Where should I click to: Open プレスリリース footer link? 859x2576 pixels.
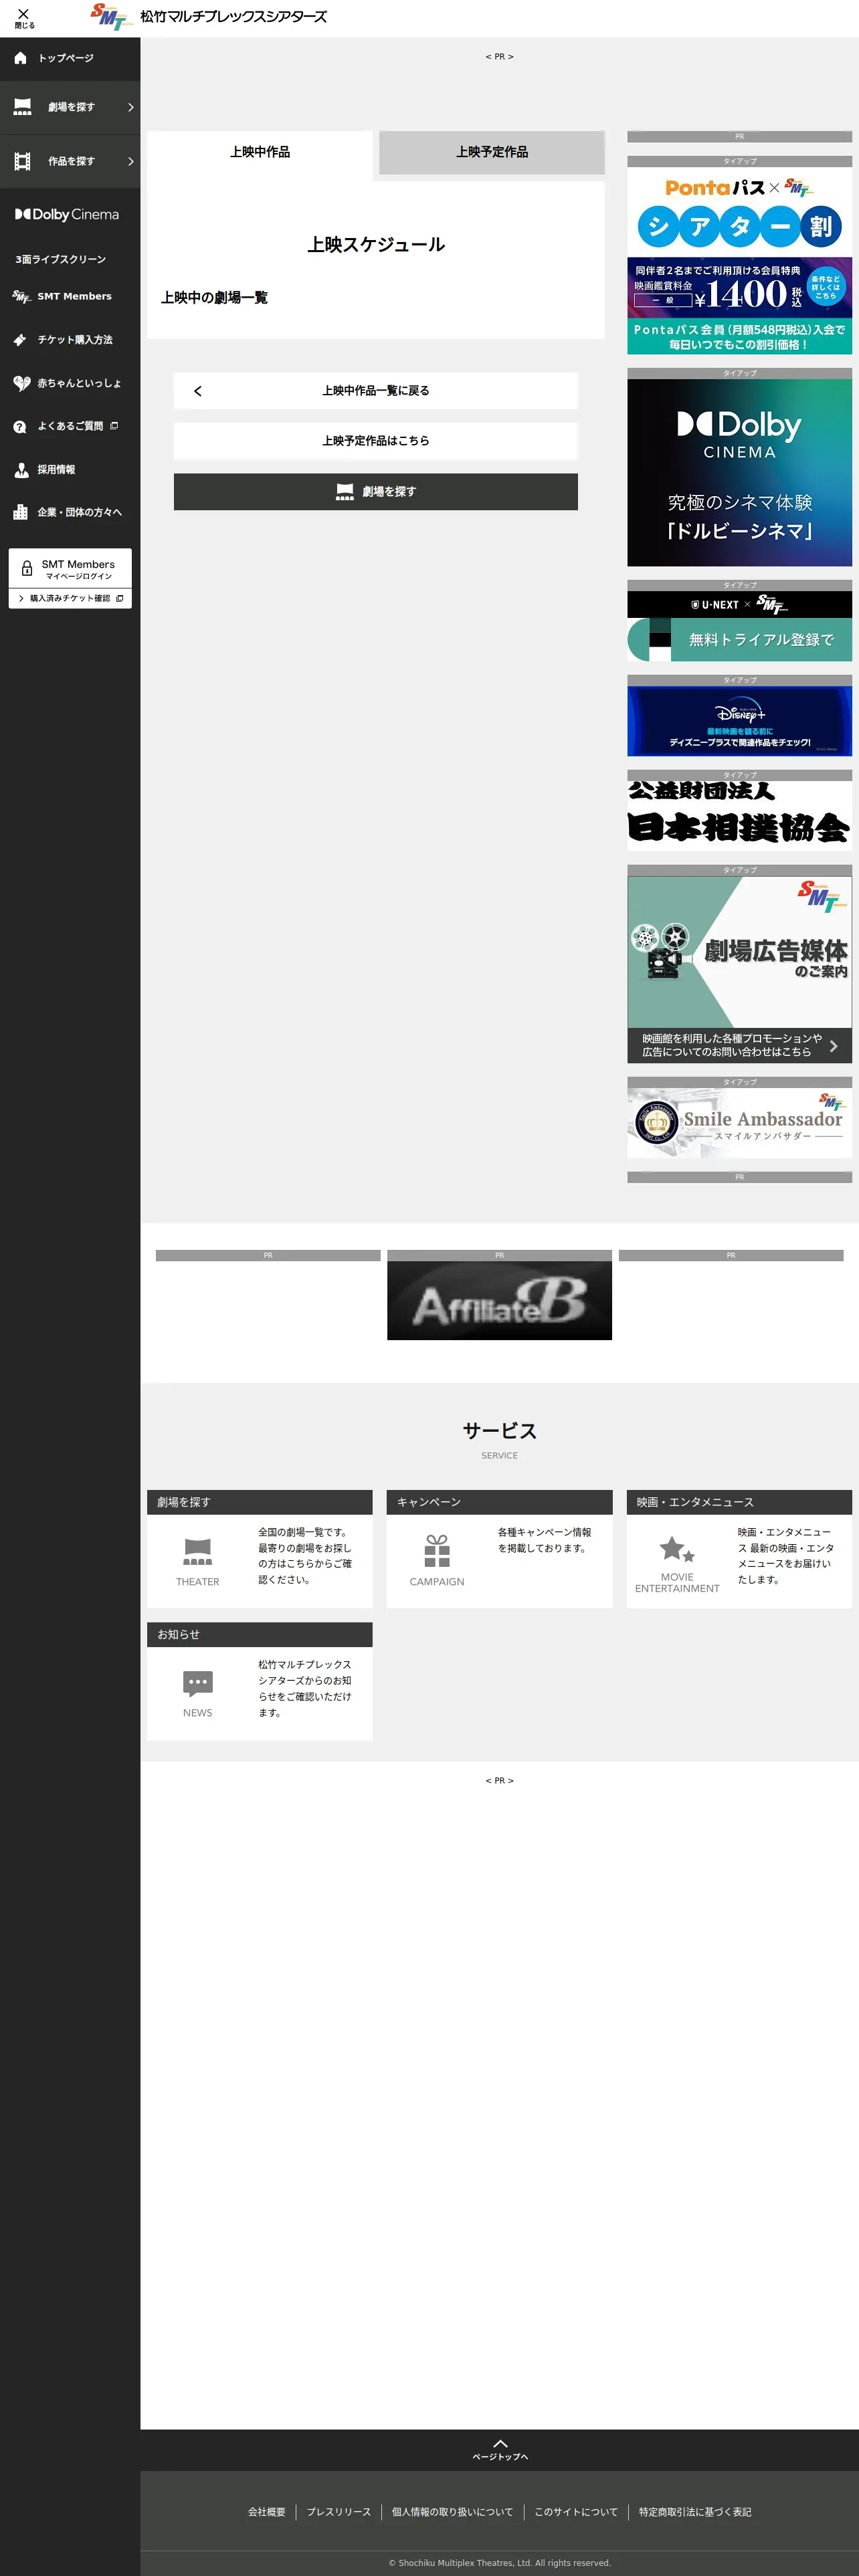pyautogui.click(x=339, y=2512)
